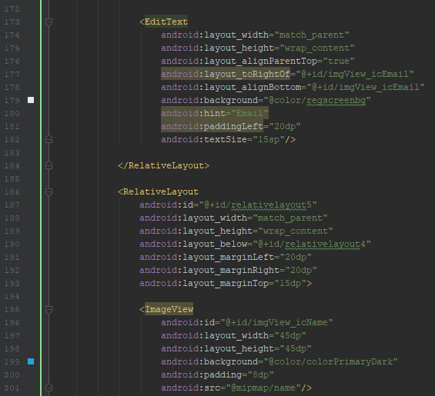Click the blue color swatch on line 199
435x396 pixels.
point(31,361)
